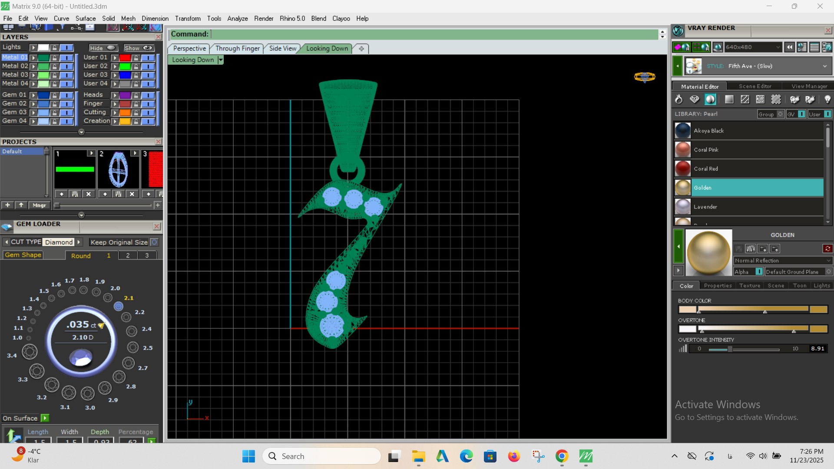Image resolution: width=834 pixels, height=469 pixels.
Task: Click the preview sphere icon beside resolution
Action: click(718, 47)
